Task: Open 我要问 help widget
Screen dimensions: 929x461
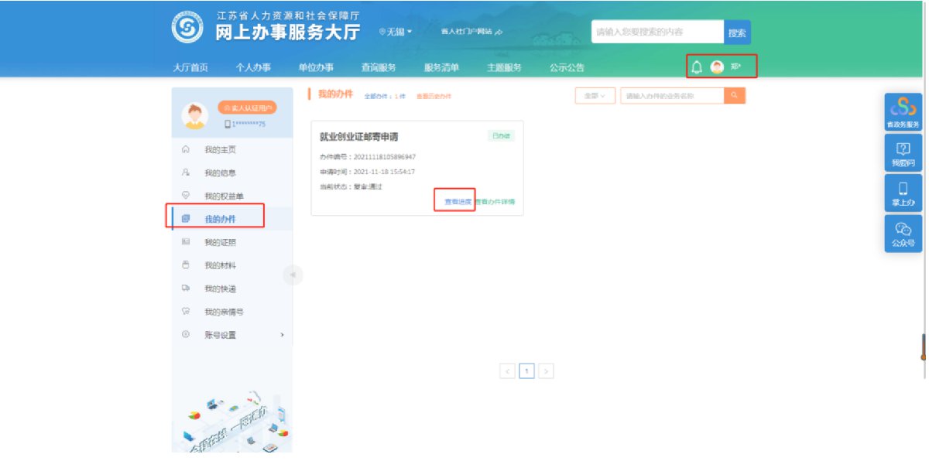Action: click(903, 153)
